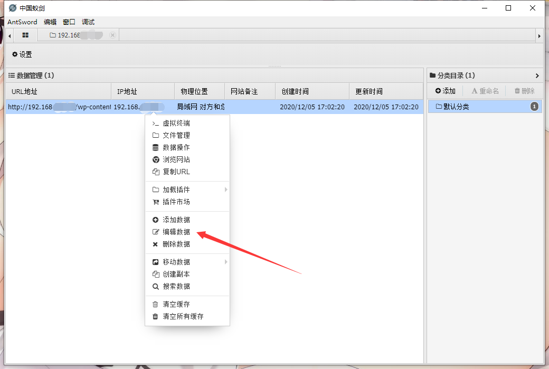Minimize the 中国蚁剑 window

click(485, 8)
